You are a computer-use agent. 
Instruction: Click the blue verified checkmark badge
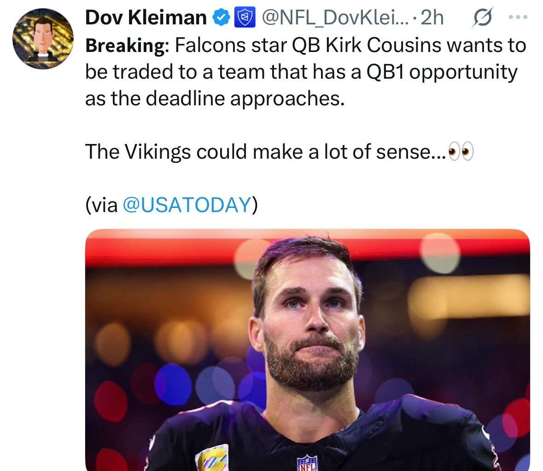click(220, 17)
